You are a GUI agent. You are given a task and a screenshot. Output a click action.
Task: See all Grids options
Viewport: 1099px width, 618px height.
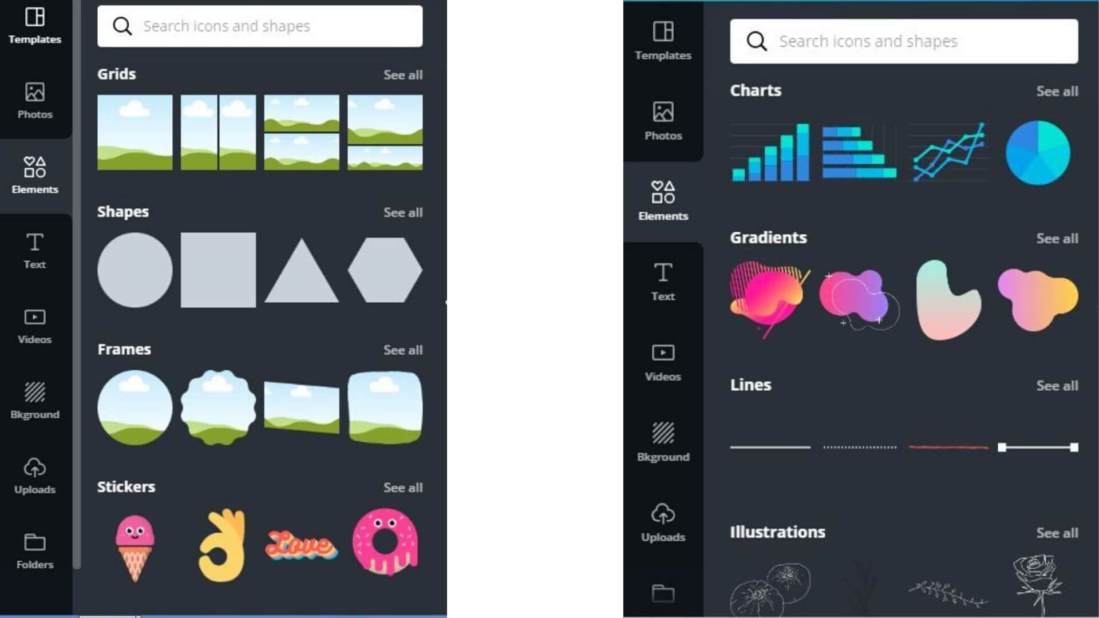coord(402,74)
